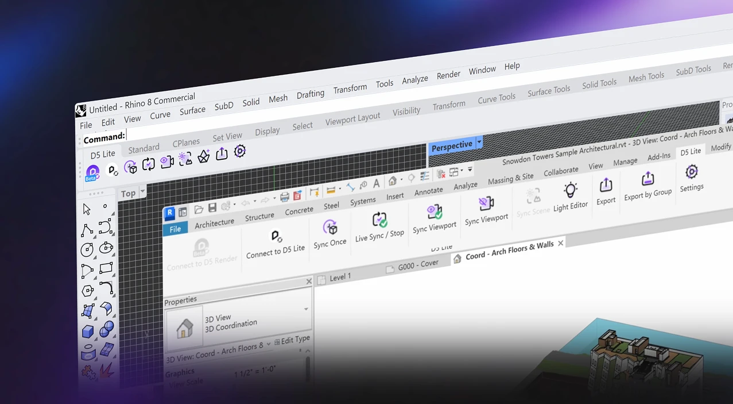Click the Sync Viewport camera icon in Rhino
This screenshot has height=404, width=733.
coord(167,161)
